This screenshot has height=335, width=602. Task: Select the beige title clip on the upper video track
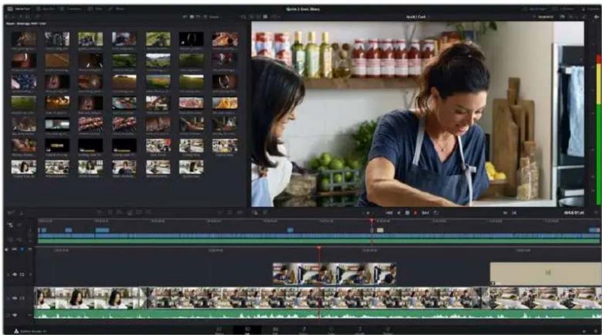click(x=545, y=273)
